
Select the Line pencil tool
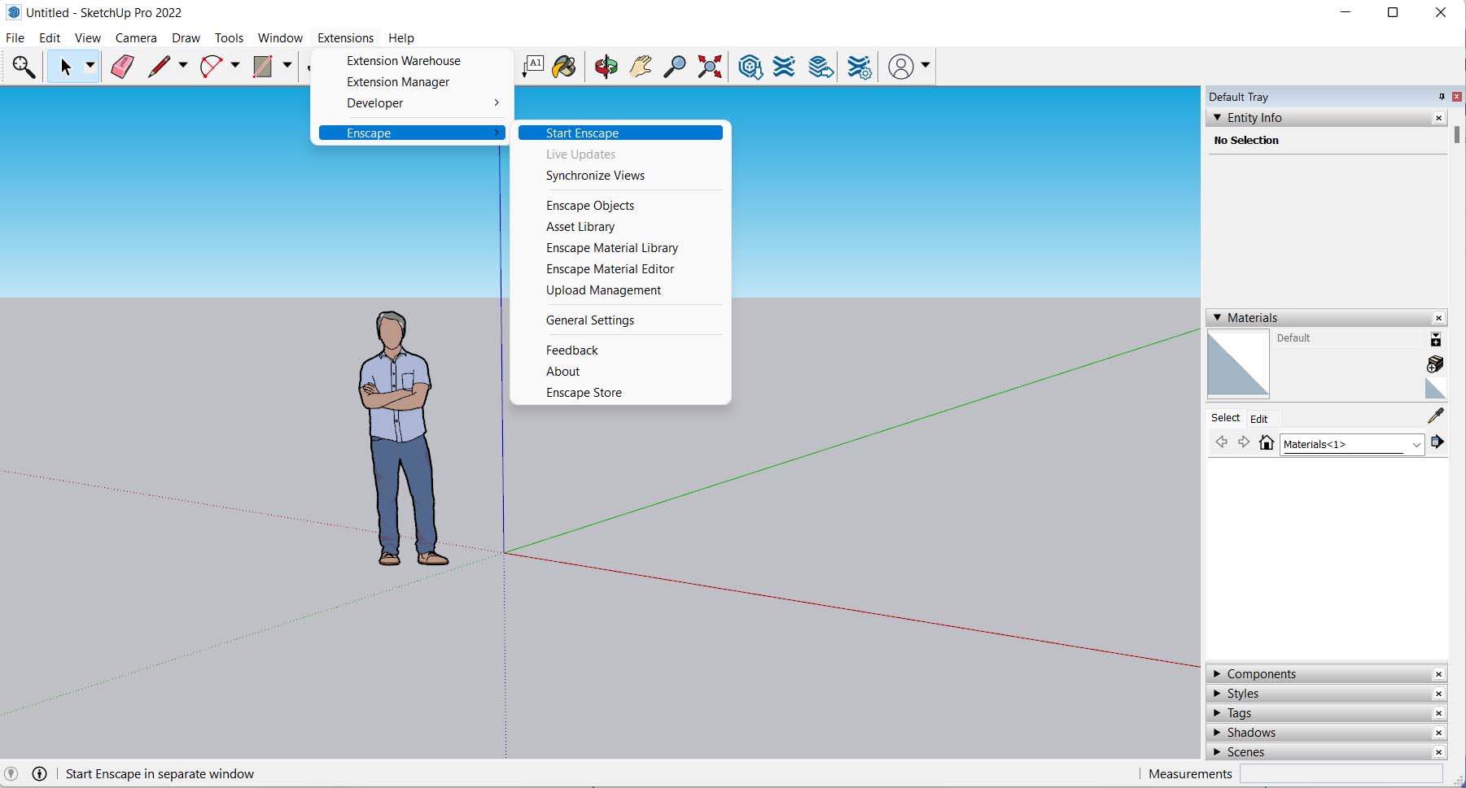pyautogui.click(x=159, y=67)
